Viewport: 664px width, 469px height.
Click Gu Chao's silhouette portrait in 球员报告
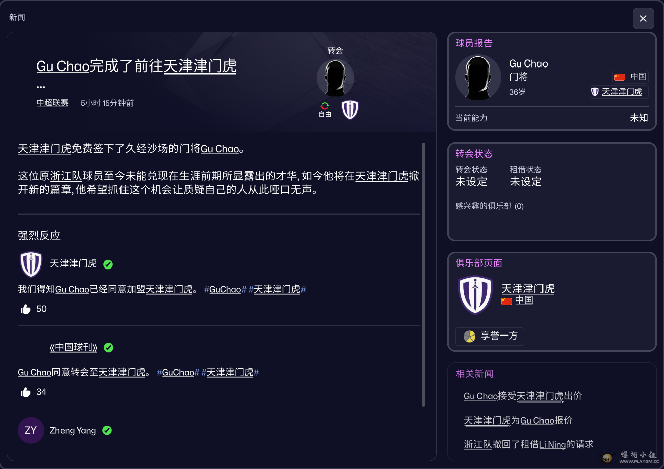point(477,78)
